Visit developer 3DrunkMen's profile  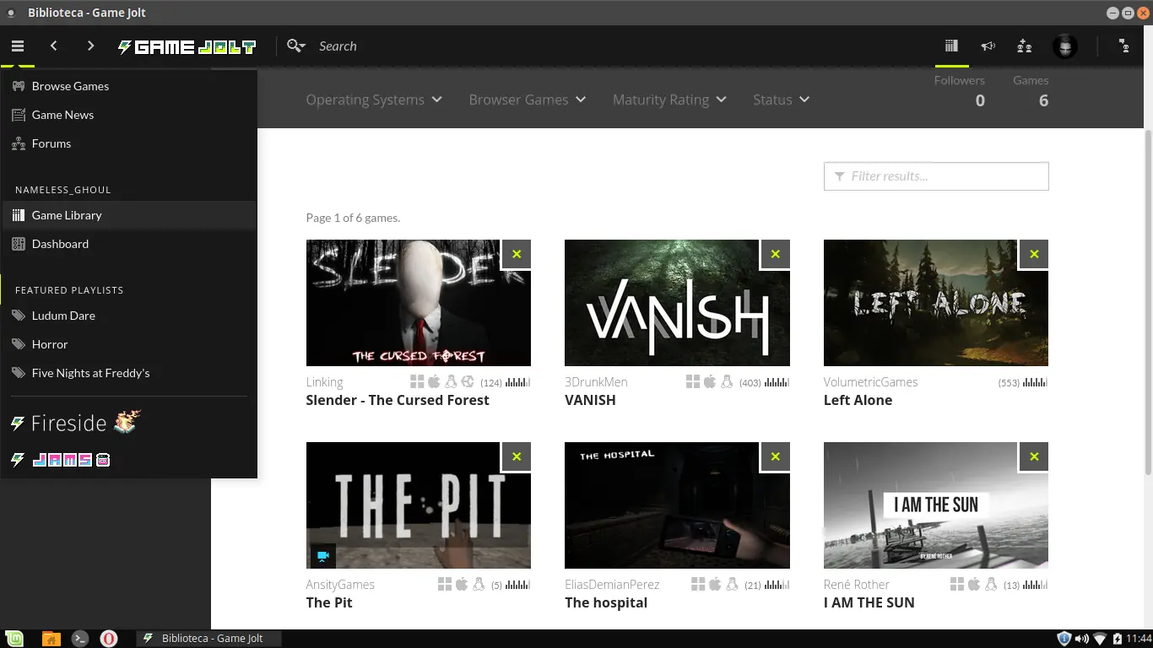(x=596, y=382)
